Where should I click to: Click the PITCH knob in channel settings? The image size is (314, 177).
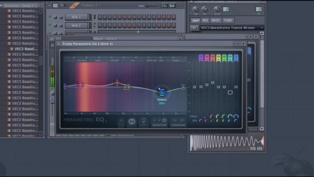pos(216,9)
